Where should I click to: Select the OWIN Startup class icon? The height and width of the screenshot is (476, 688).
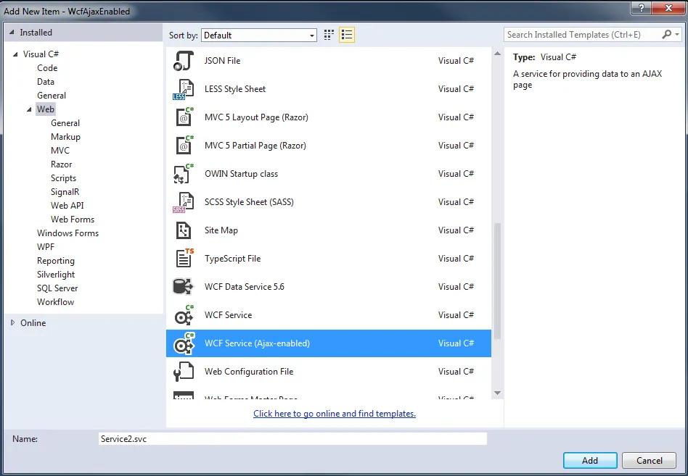(x=184, y=174)
